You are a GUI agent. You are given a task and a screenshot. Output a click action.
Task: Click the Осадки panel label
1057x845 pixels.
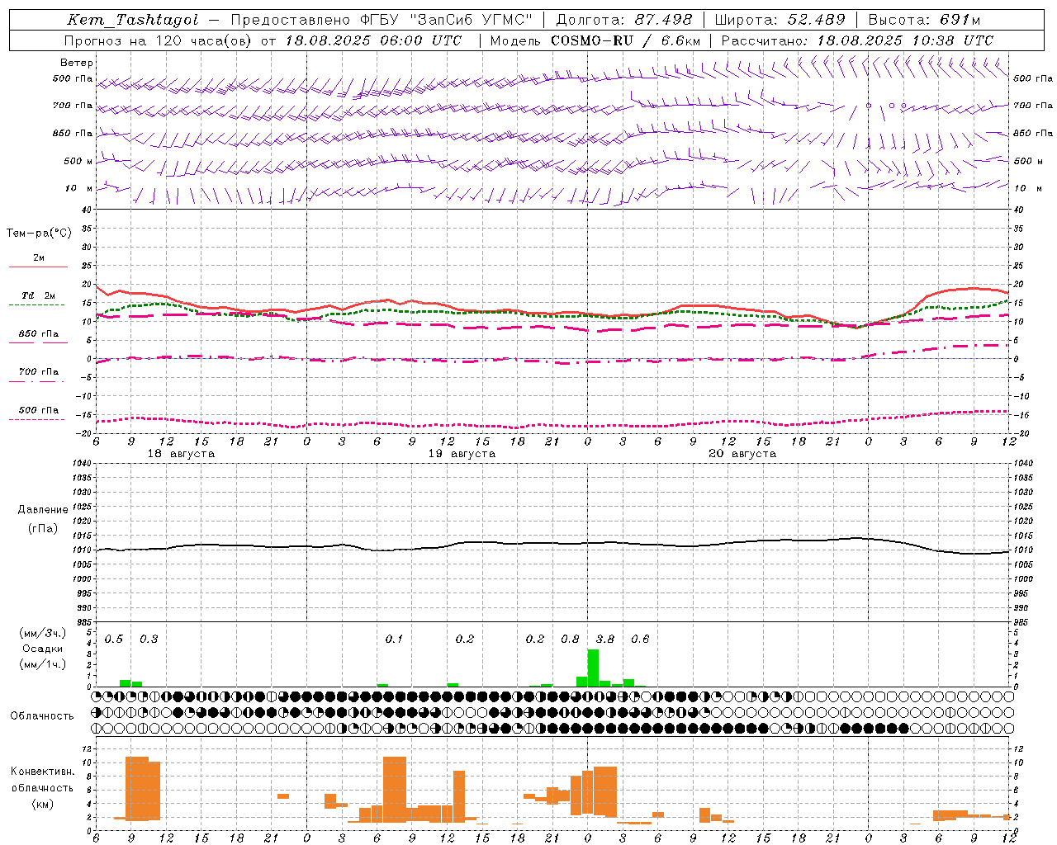point(42,649)
